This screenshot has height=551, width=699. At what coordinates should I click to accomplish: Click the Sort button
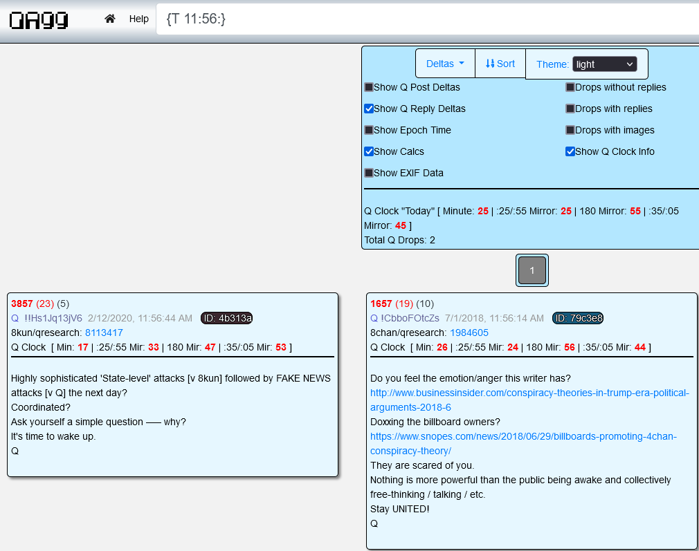(500, 64)
